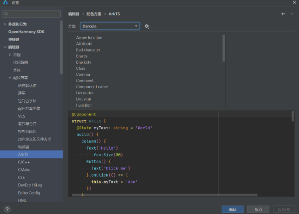
Task: Click the code preview vertical scrollbar
Action: [293, 116]
